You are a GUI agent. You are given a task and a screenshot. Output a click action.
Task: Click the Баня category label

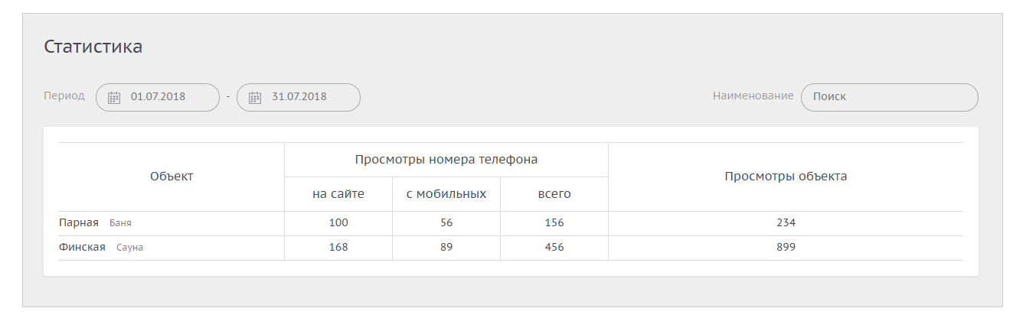(121, 224)
